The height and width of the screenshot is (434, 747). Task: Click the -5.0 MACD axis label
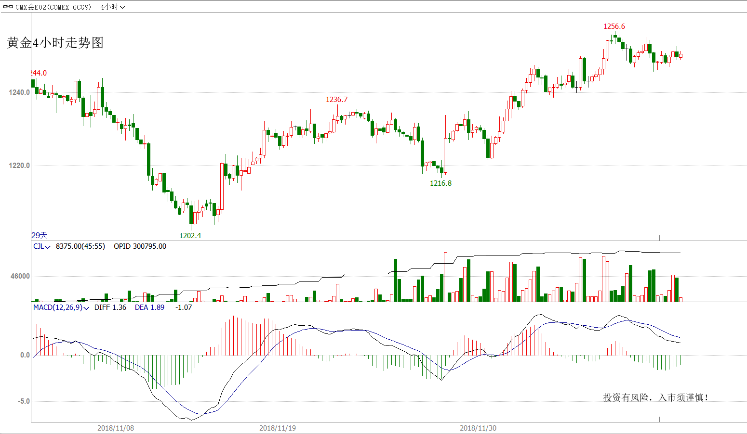24,401
